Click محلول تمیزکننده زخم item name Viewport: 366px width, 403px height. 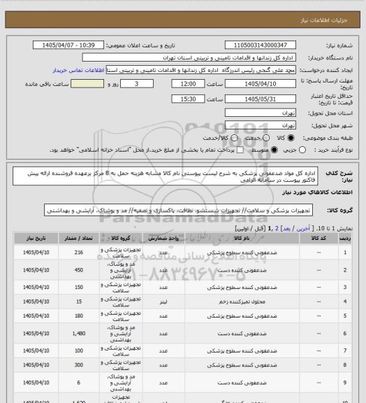point(242,302)
